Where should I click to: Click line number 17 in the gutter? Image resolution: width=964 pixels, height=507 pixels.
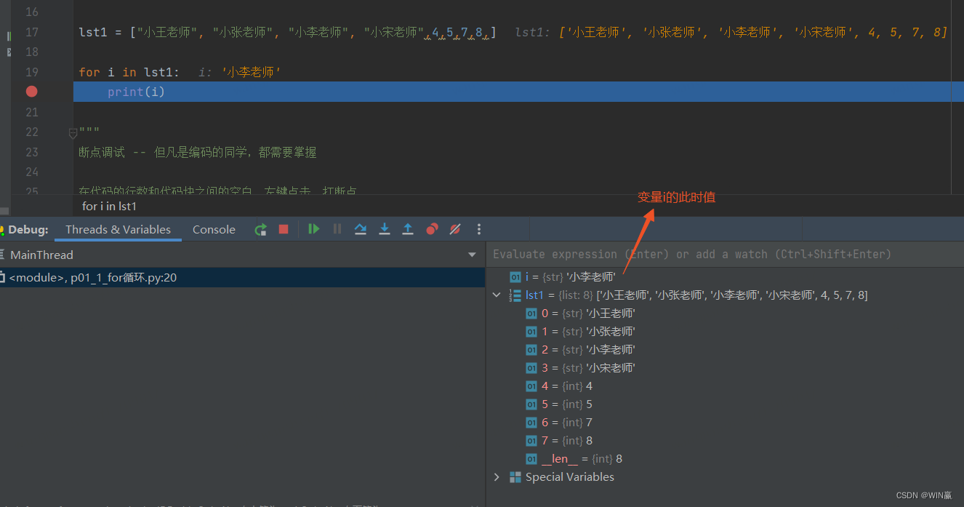pyautogui.click(x=31, y=32)
